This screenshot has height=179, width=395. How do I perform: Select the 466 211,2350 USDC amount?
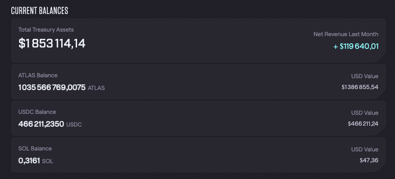tap(41, 124)
